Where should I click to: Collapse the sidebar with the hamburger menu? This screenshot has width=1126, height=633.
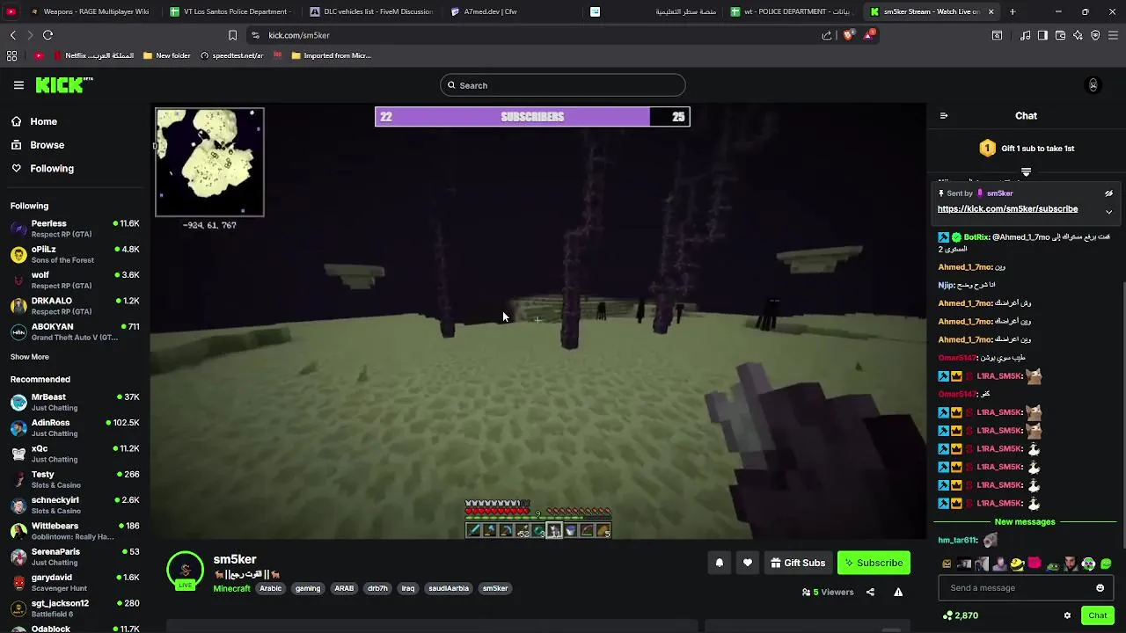click(18, 85)
